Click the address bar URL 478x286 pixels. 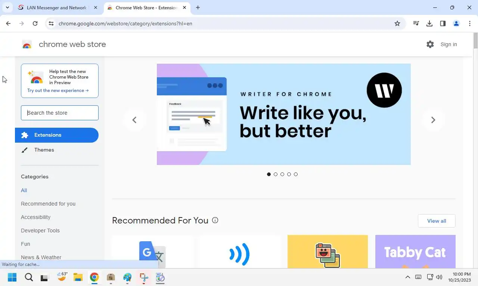point(125,23)
